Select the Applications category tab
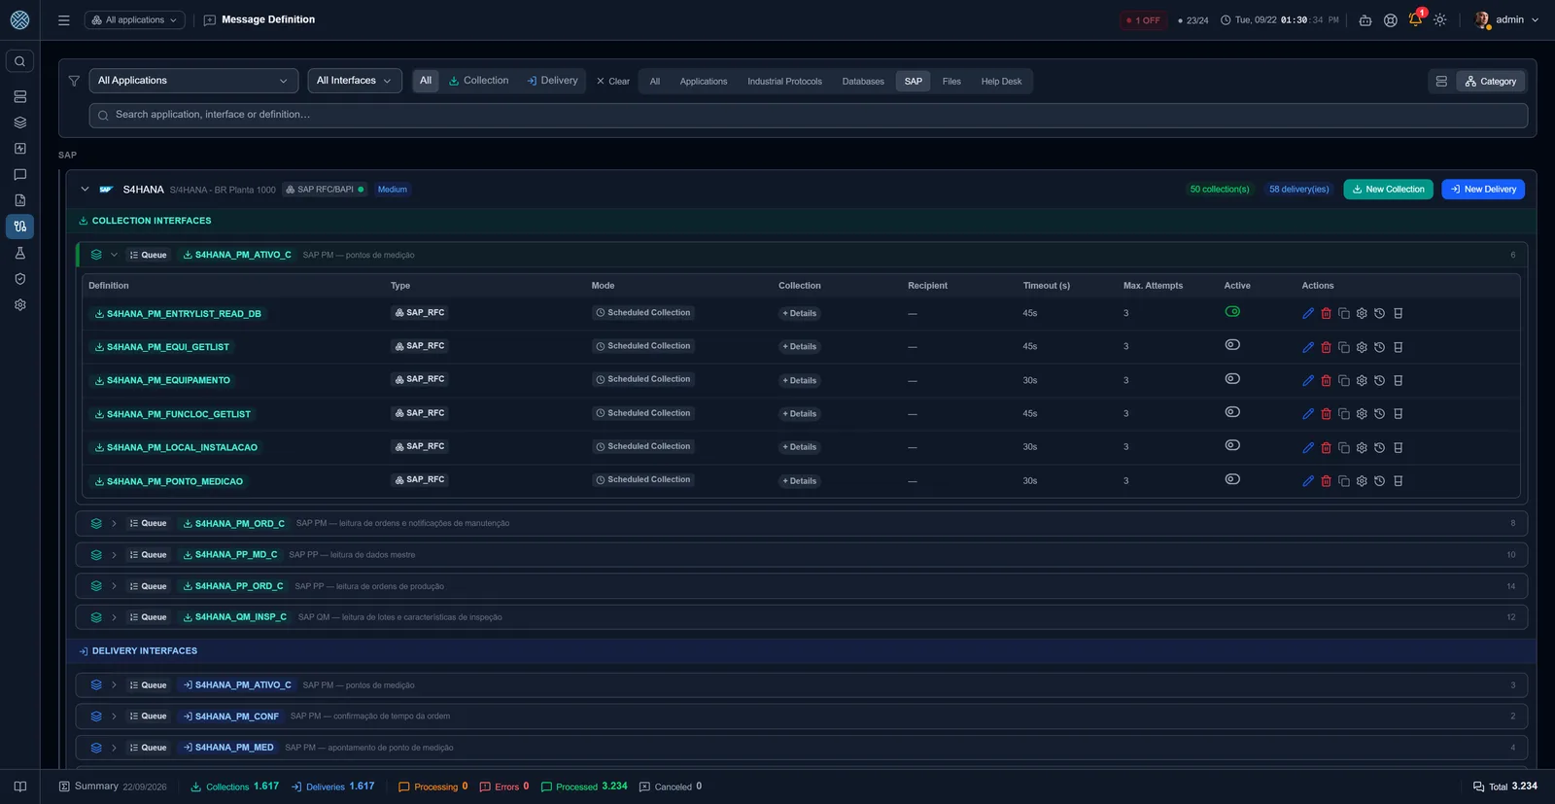 [x=704, y=82]
